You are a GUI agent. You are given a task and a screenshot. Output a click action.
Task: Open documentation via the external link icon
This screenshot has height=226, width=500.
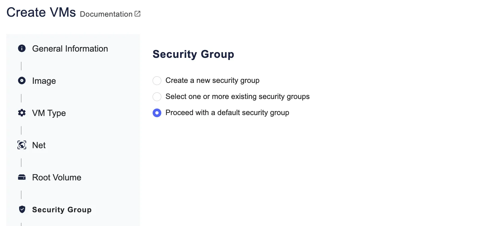tap(137, 13)
